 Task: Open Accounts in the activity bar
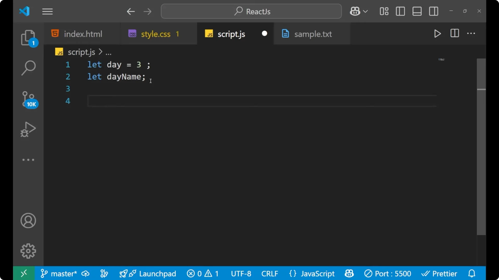click(28, 221)
